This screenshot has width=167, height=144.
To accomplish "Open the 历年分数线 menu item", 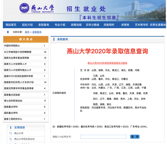I will tap(93, 25).
